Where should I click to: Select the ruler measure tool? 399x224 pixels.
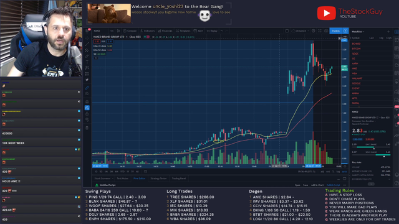click(x=87, y=88)
